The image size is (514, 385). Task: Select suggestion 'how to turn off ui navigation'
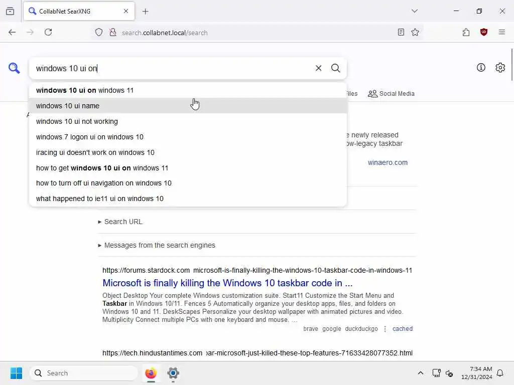[x=188, y=183]
